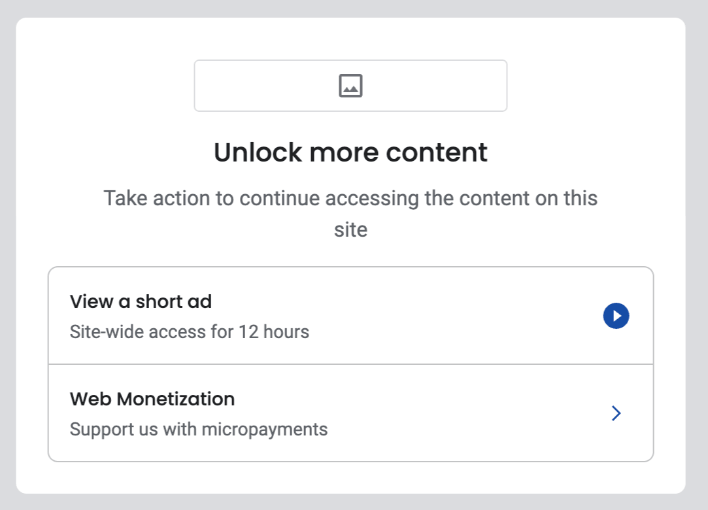Click the View a short ad label
Screen dimensions: 708x510
coord(141,301)
